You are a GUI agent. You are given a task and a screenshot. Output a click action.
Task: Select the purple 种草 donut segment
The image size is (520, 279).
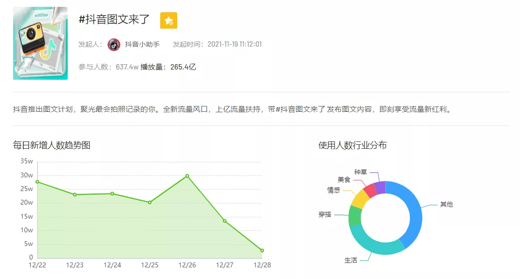(x=380, y=187)
